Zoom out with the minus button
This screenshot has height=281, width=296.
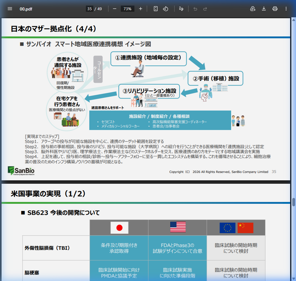115,9
